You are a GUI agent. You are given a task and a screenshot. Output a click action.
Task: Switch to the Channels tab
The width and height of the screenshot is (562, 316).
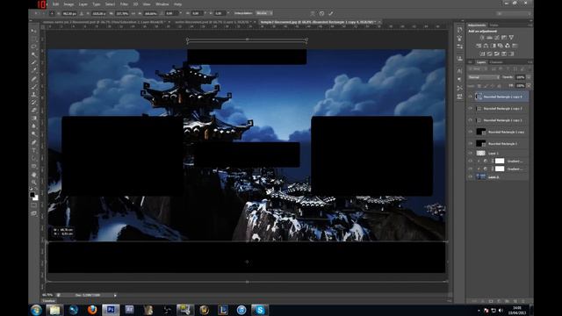pyautogui.click(x=496, y=62)
